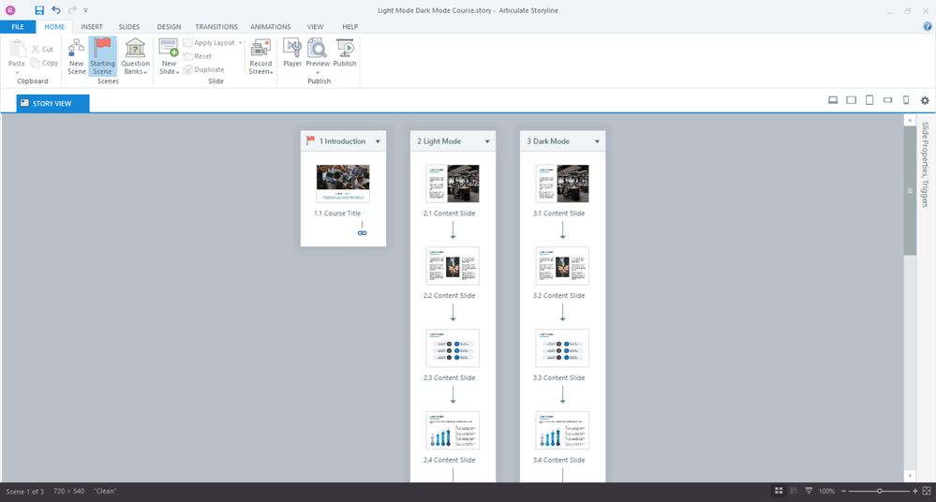Viewport: 936px width, 502px height.
Task: Add a New Scene
Action: coord(77,57)
